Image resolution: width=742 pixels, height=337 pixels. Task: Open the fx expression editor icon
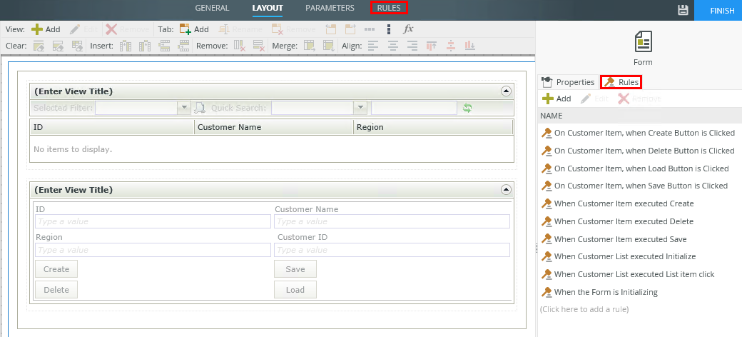[x=408, y=29]
